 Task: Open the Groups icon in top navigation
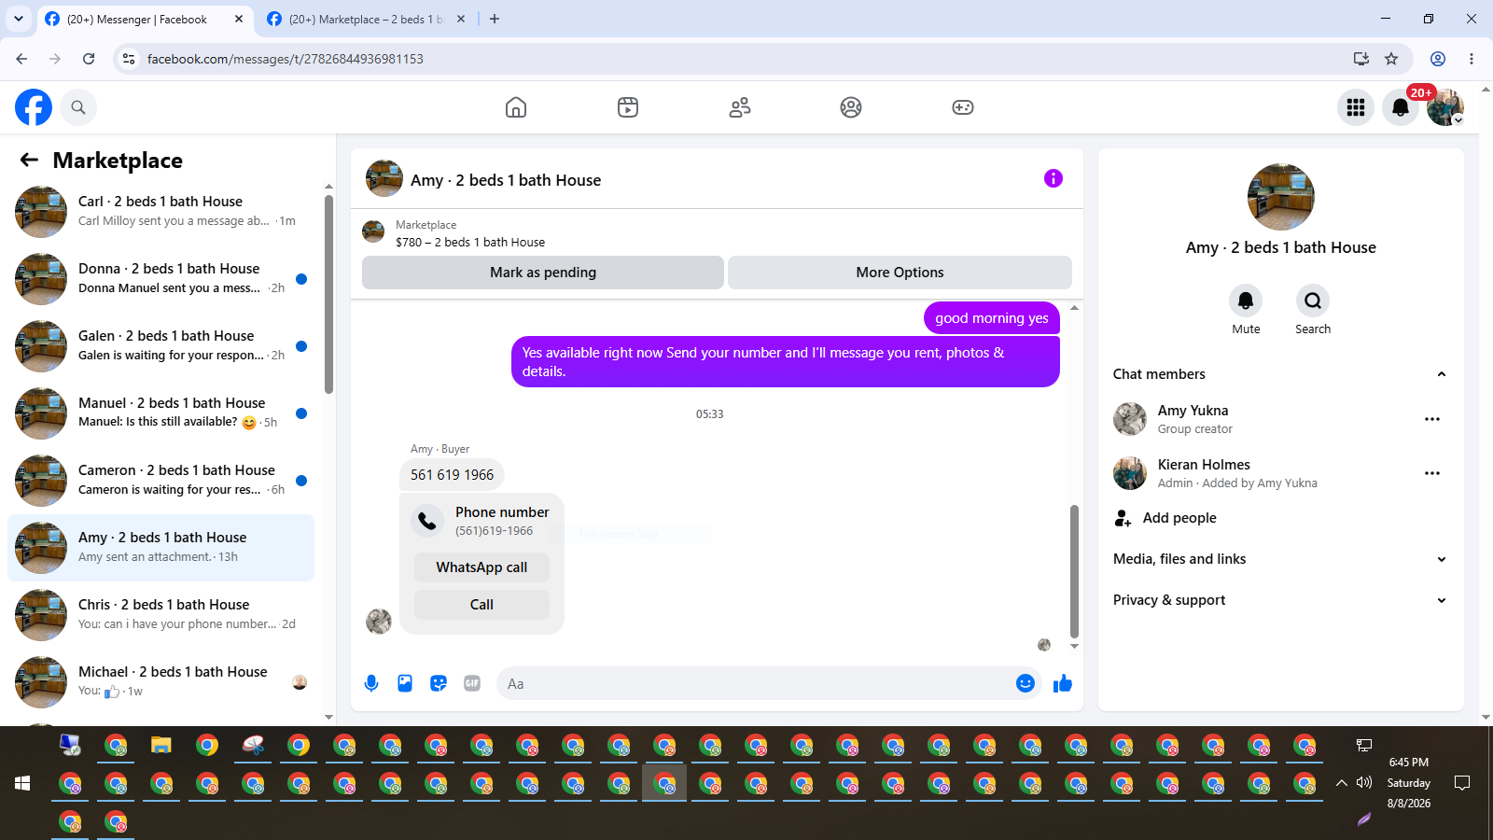[x=851, y=107]
